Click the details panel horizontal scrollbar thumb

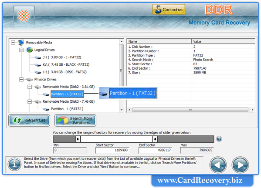(x=190, y=110)
